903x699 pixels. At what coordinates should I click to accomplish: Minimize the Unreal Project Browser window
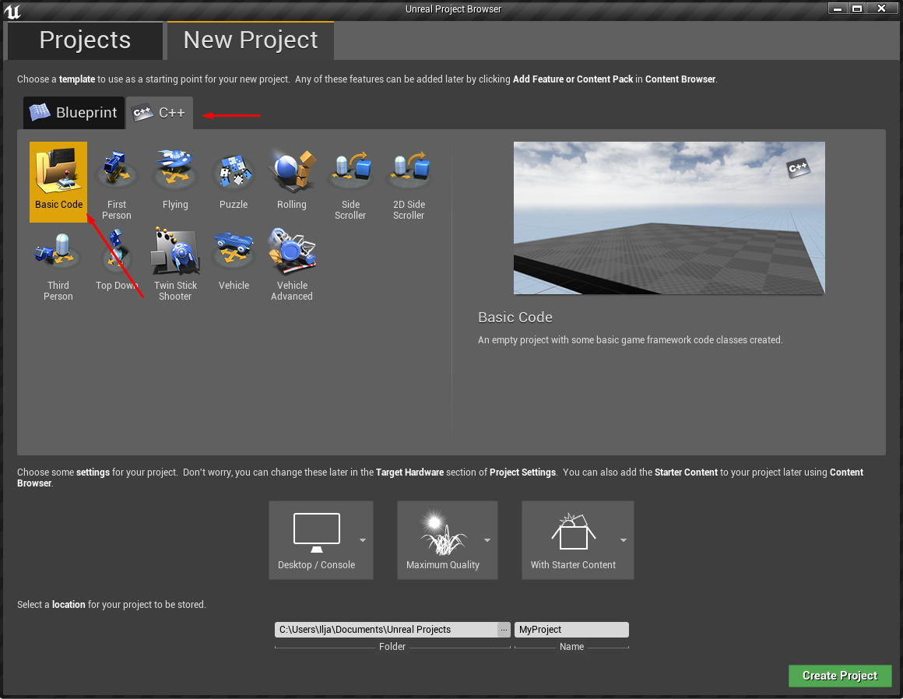(838, 9)
